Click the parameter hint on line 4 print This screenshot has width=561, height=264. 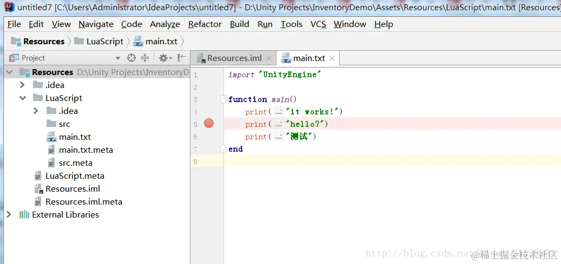(279, 112)
